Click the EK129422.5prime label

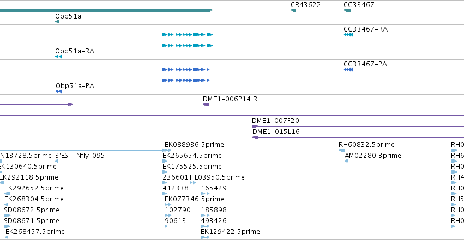click(x=230, y=232)
